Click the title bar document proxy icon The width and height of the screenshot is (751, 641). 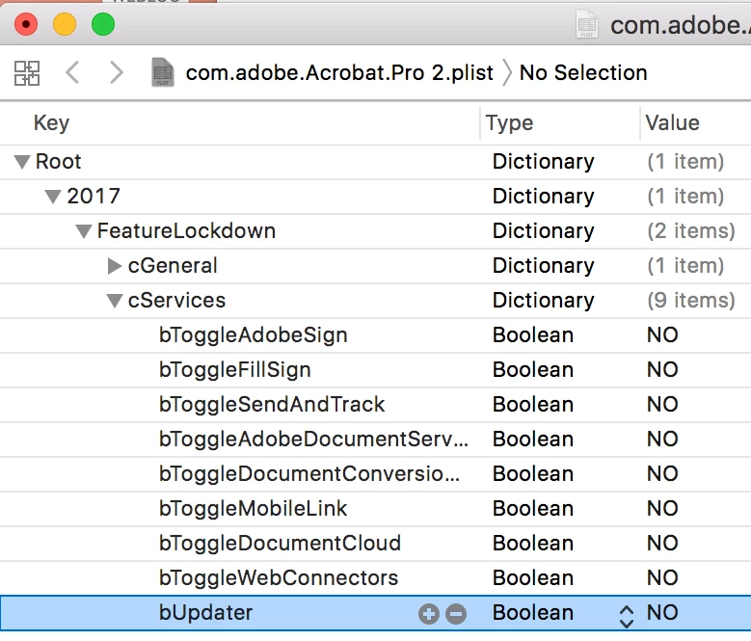tap(587, 24)
